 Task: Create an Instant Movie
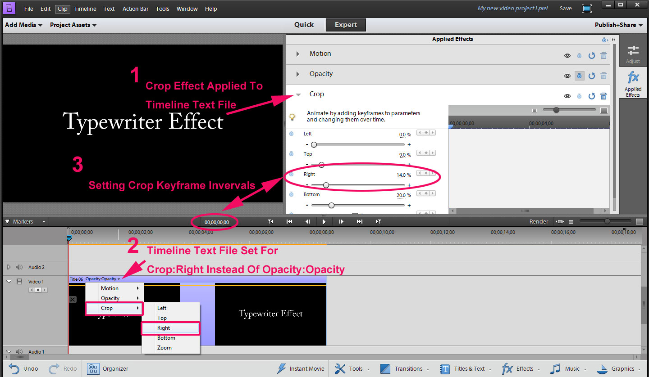[300, 369]
